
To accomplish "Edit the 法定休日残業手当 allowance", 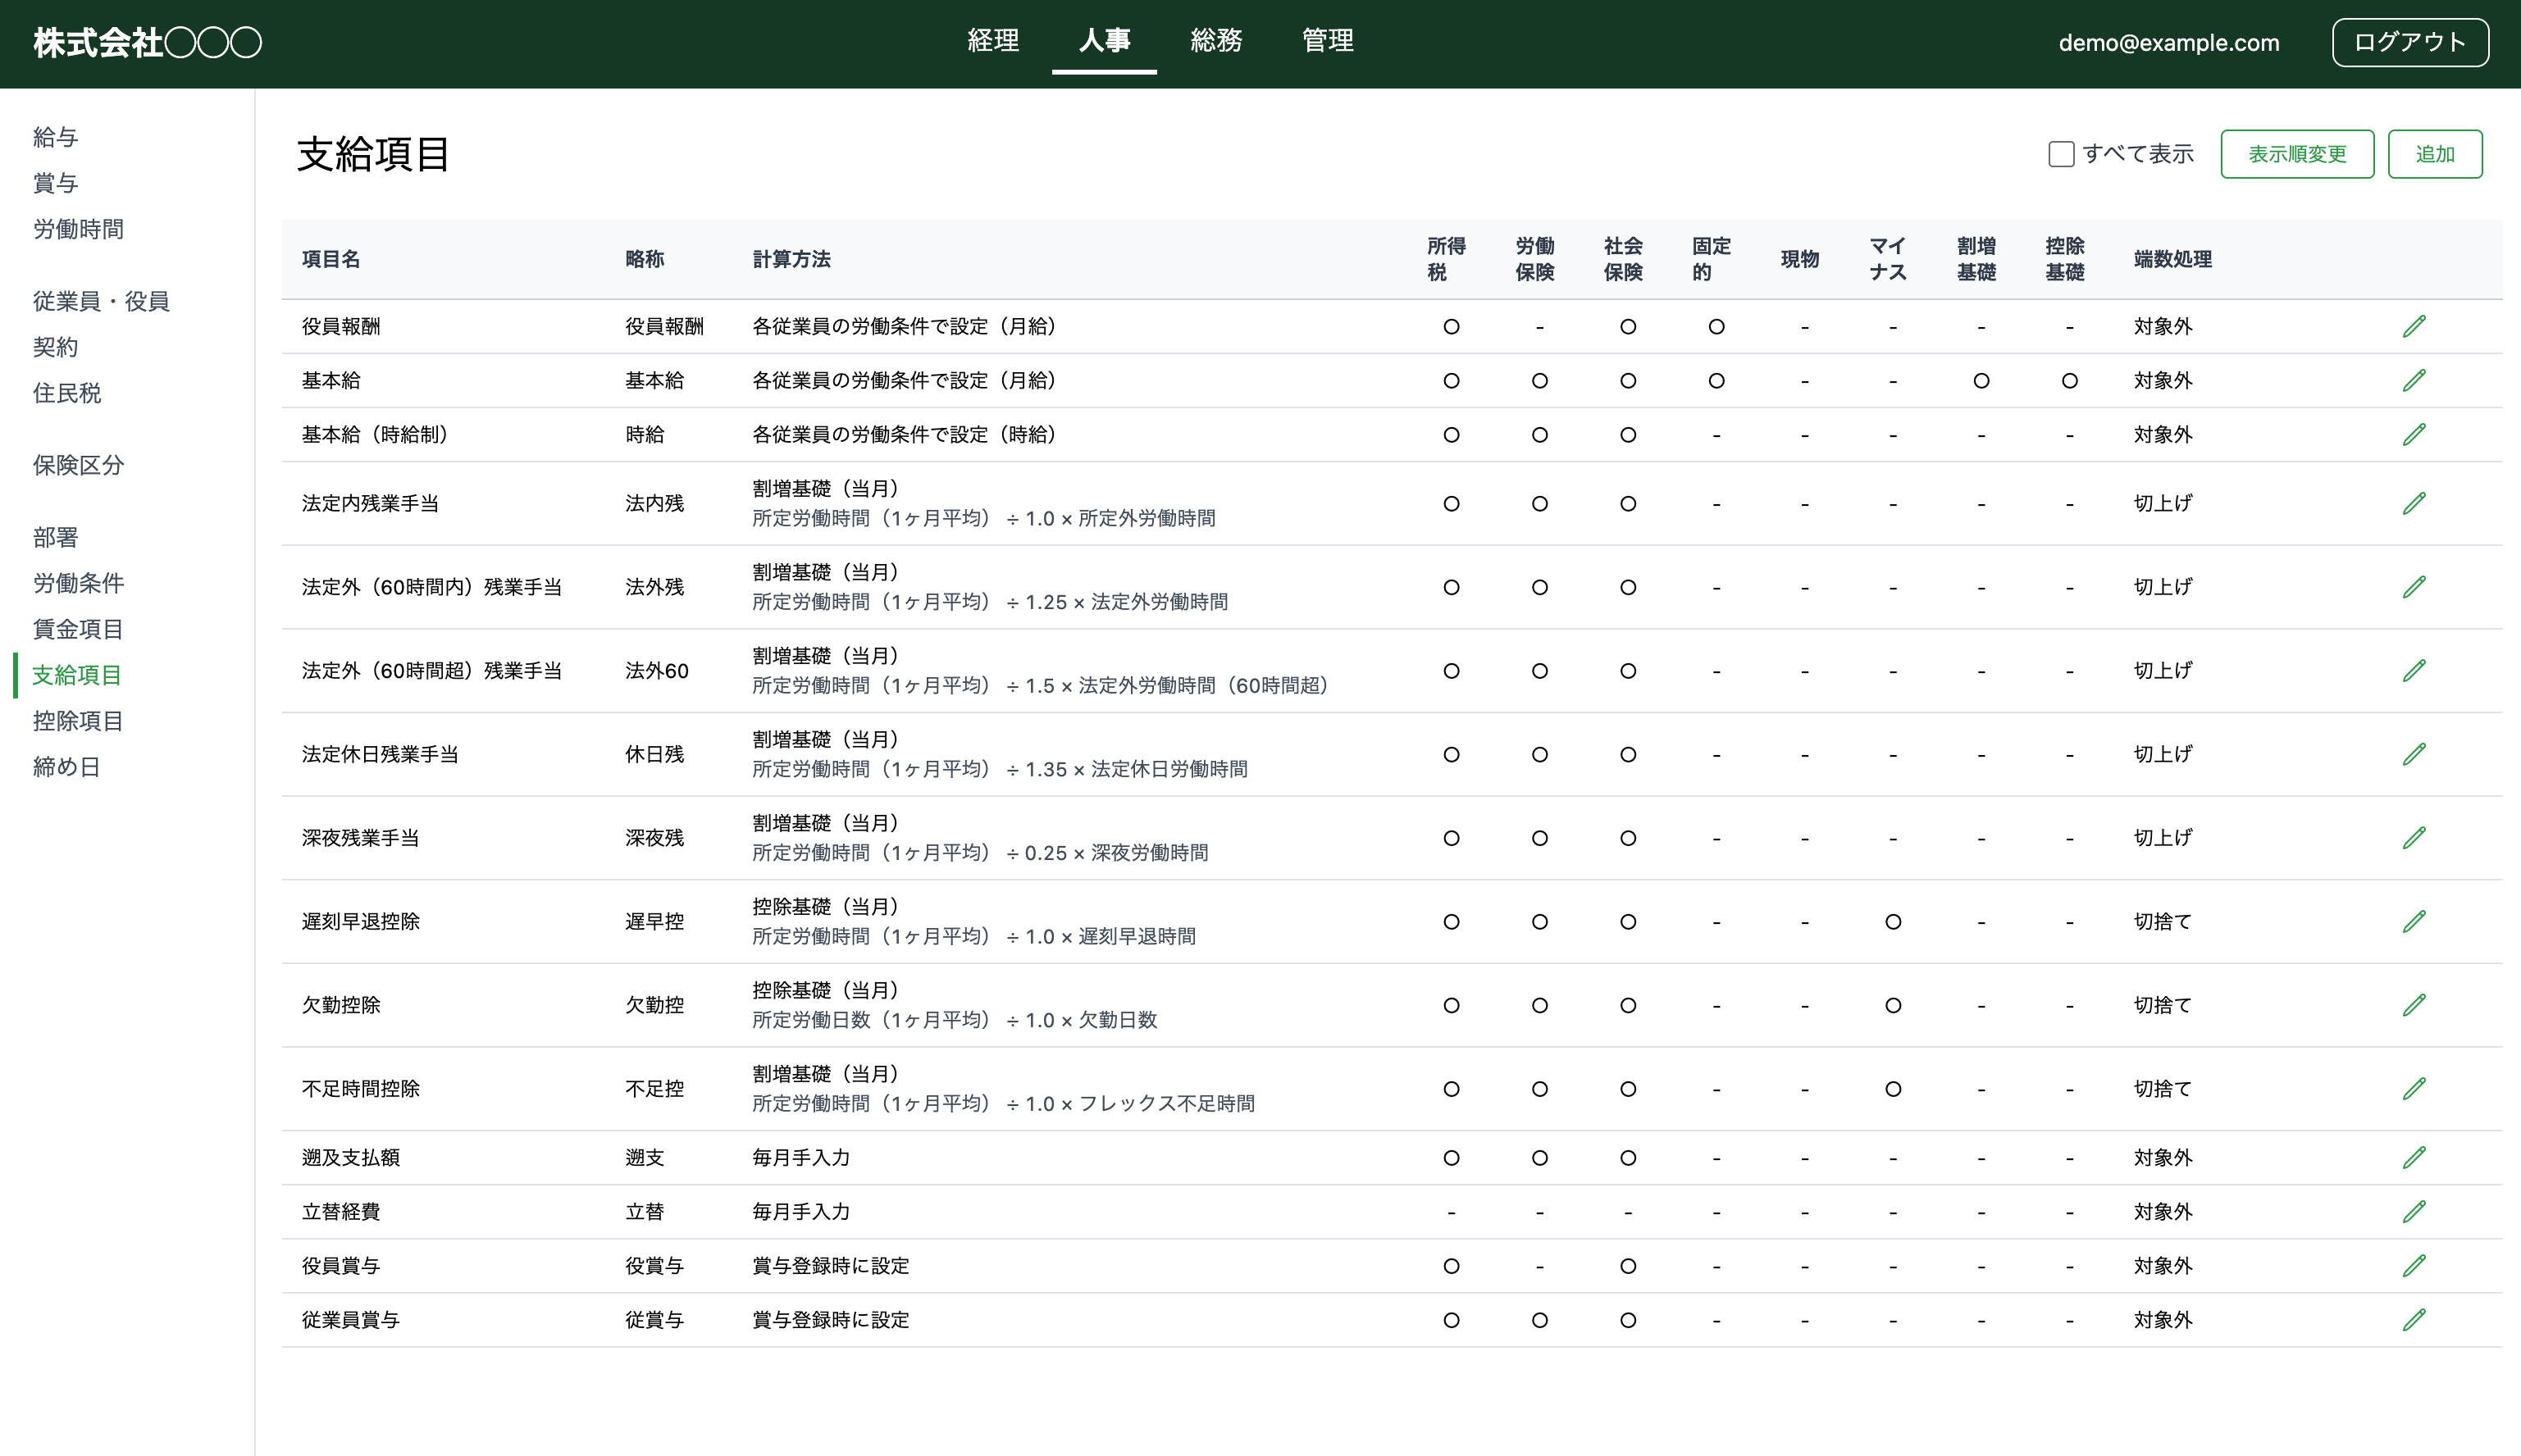I will click(x=2417, y=753).
